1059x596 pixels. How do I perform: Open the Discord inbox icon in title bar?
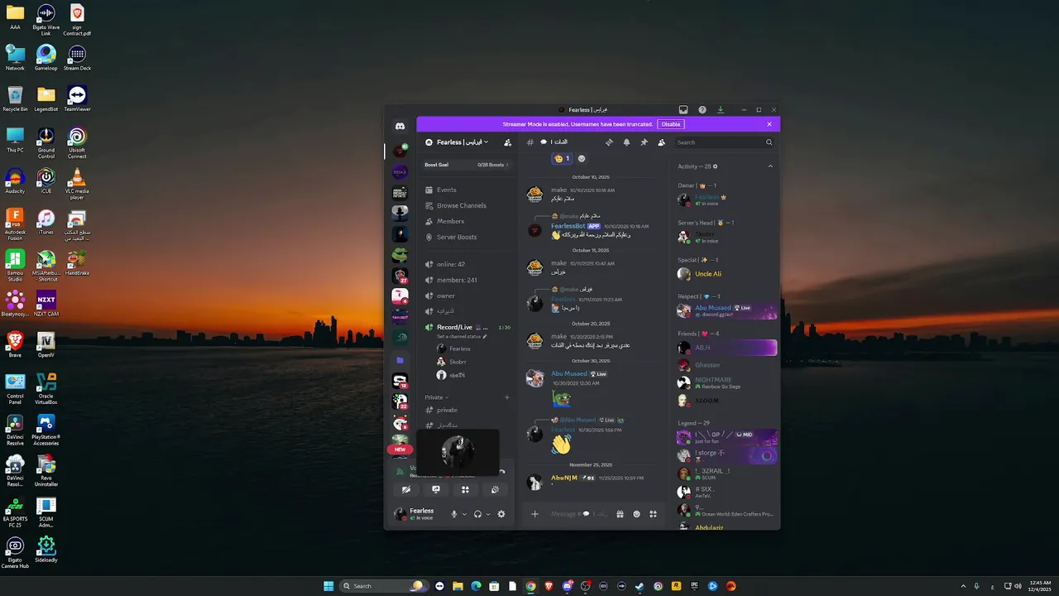pyautogui.click(x=683, y=109)
